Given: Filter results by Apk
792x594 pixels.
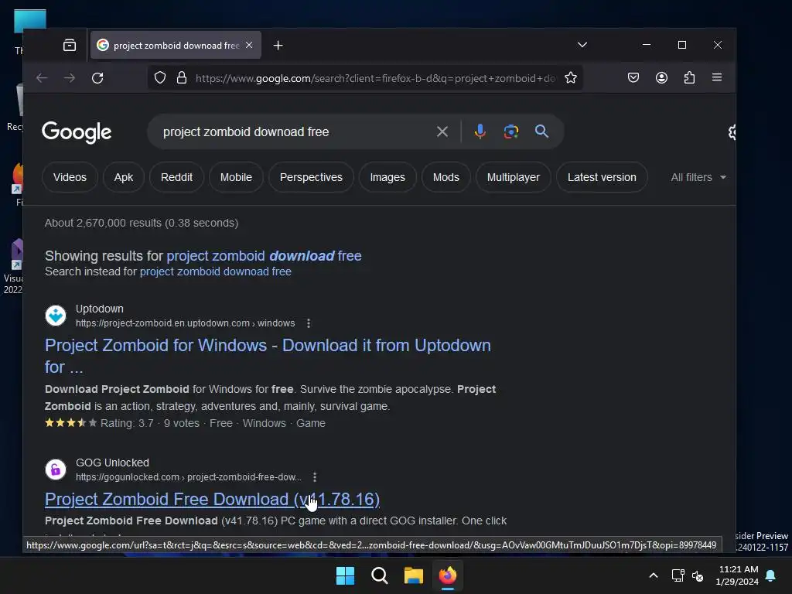Looking at the screenshot, I should click(x=124, y=177).
